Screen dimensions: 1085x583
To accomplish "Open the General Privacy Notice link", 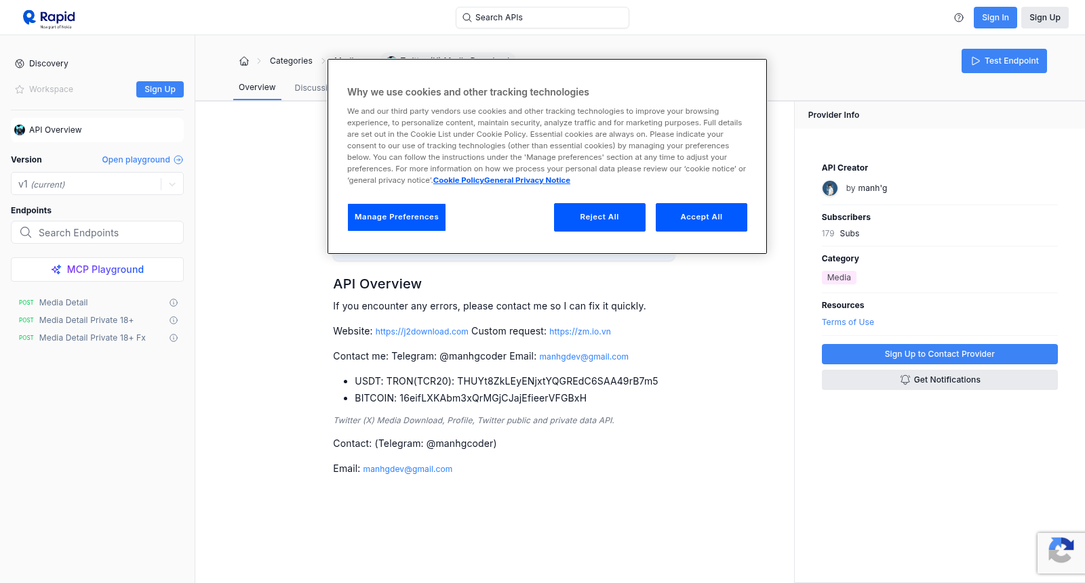I will coord(528,181).
